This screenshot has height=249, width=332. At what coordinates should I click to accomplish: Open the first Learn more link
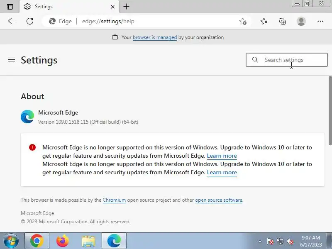point(222,156)
